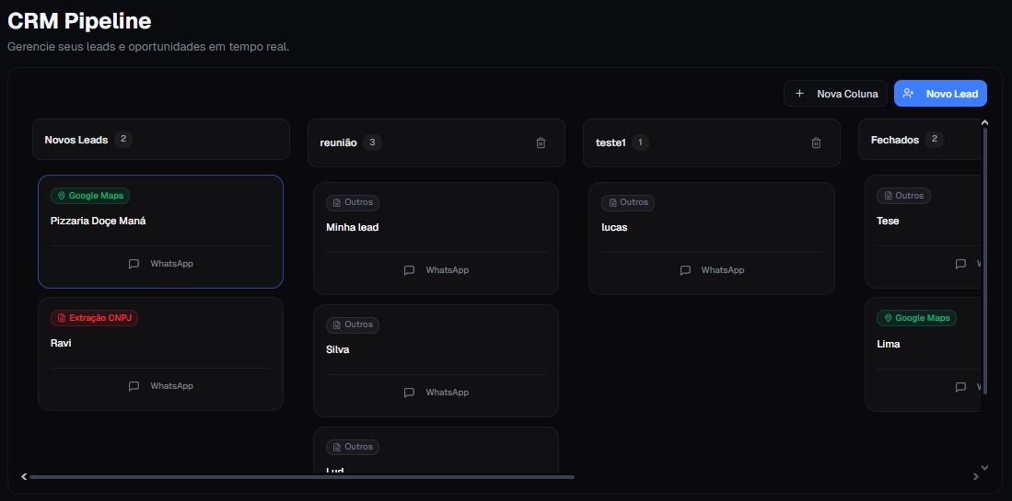Image resolution: width=1012 pixels, height=501 pixels.
Task: Click the Google Maps tag on Pizzaria card
Action: [x=90, y=196]
